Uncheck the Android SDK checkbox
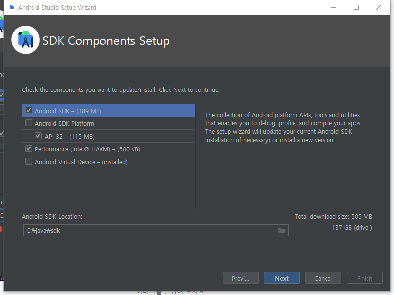394x295 pixels. pos(29,110)
